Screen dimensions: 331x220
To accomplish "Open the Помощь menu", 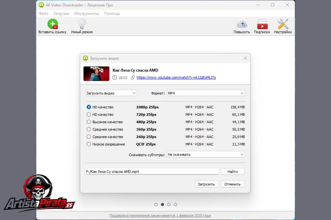I will click(x=112, y=13).
